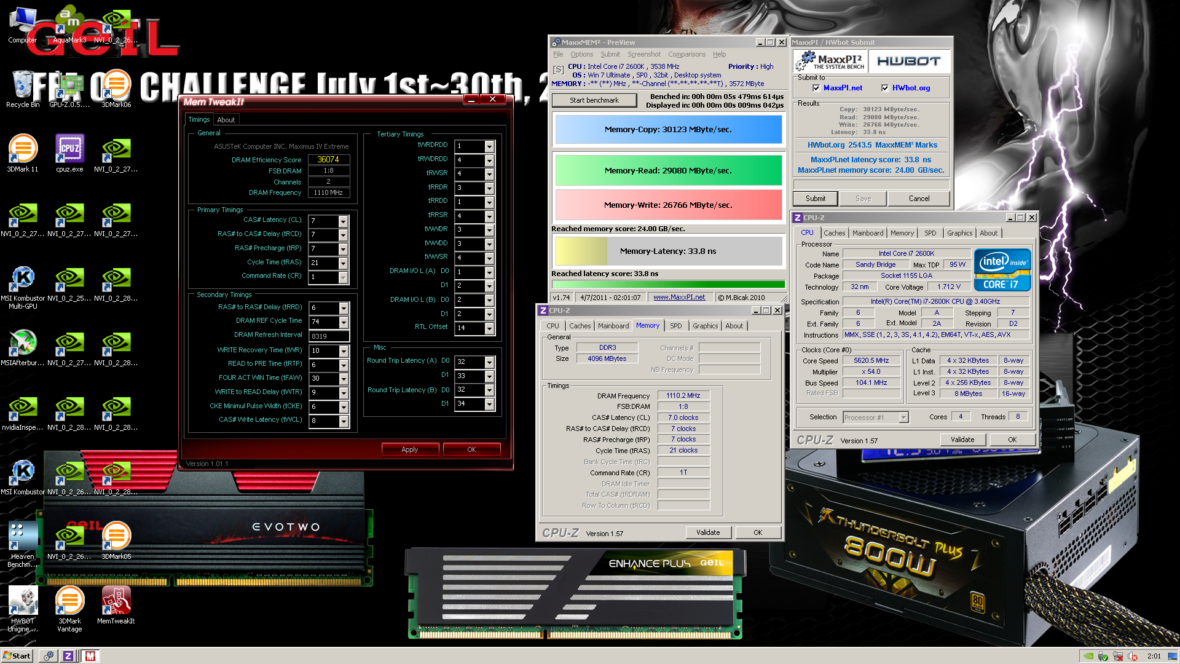Open the Start menu
1180x664 pixels.
click(17, 656)
